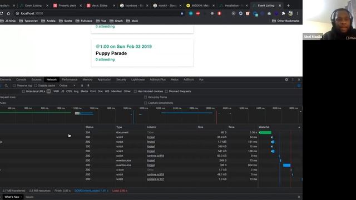Enable Group by frame checkbox

[x=146, y=97]
